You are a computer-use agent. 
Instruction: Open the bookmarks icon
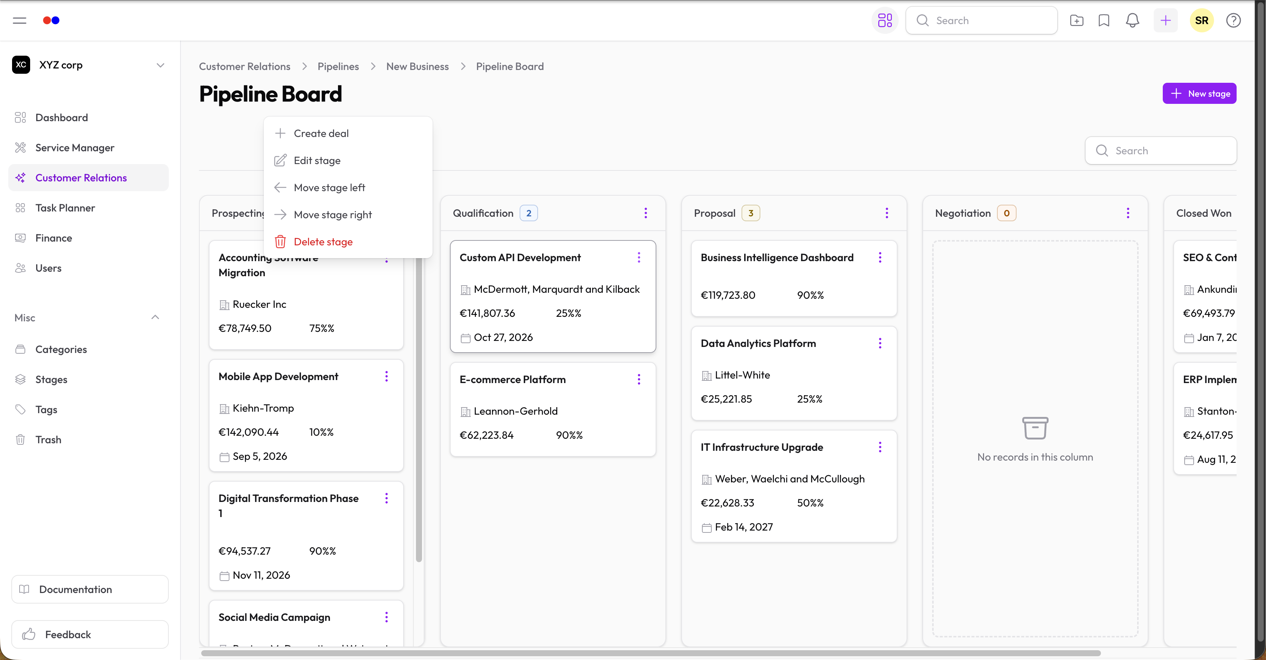tap(1104, 21)
